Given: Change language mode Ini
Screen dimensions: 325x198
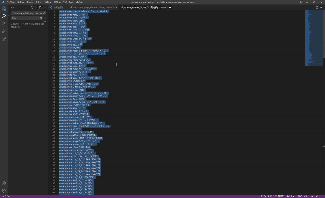Looking at the screenshot, I should point(312,196).
